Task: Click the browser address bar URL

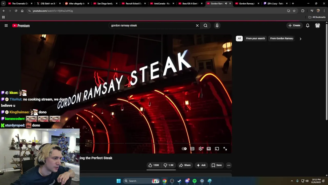Action: [53, 11]
